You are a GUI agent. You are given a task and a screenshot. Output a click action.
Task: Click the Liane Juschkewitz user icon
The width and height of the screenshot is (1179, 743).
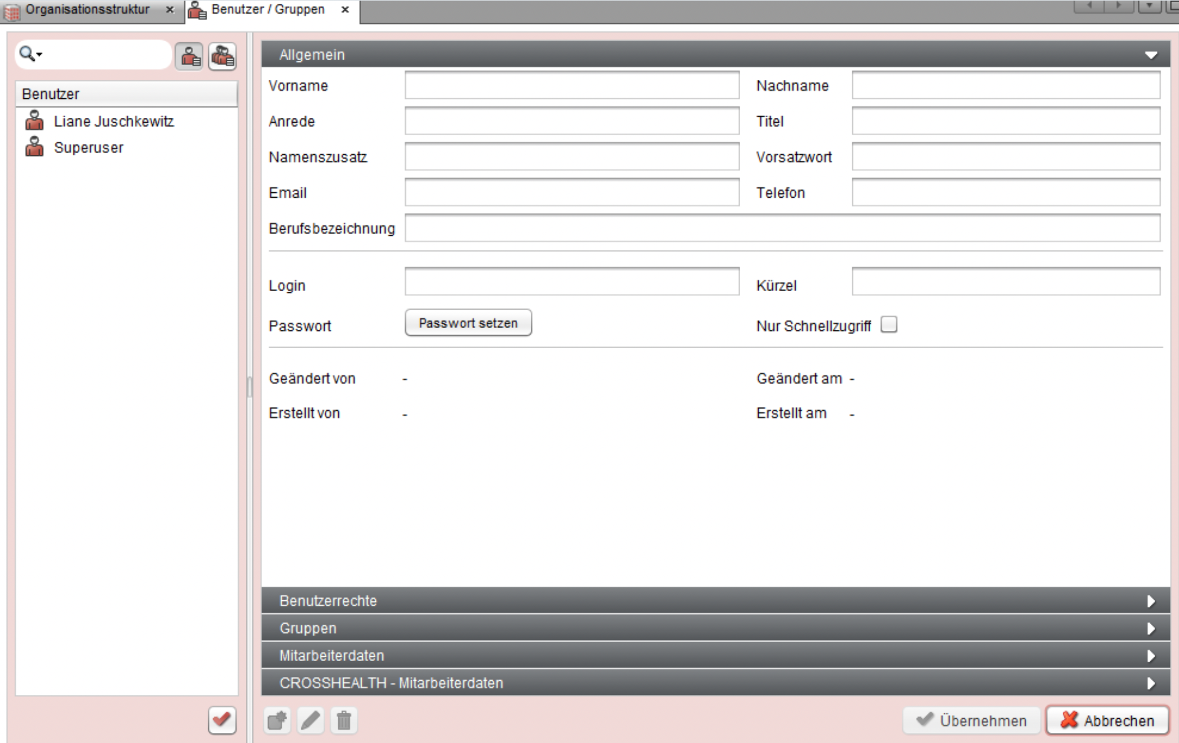tap(34, 120)
